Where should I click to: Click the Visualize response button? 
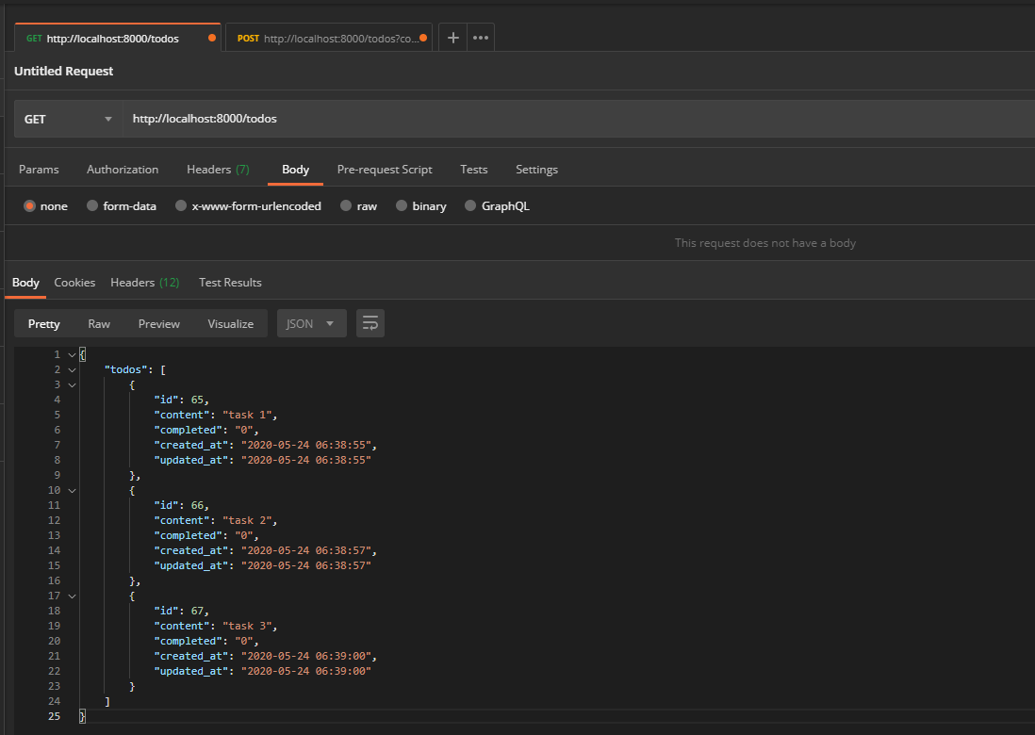click(230, 323)
